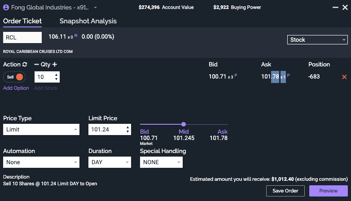Click the Add Stock link

pos(46,88)
